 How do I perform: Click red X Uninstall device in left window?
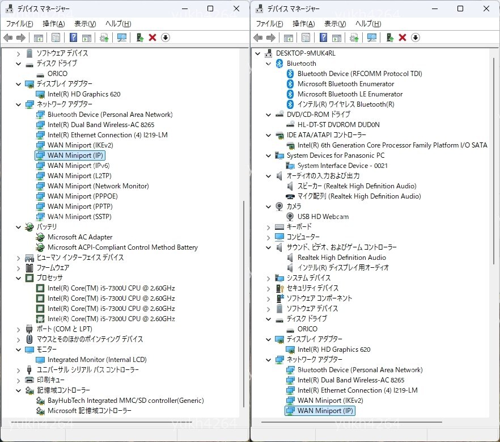152,37
